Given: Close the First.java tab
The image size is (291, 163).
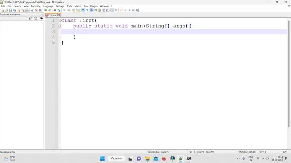Looking at the screenshot, I should click(59, 15).
